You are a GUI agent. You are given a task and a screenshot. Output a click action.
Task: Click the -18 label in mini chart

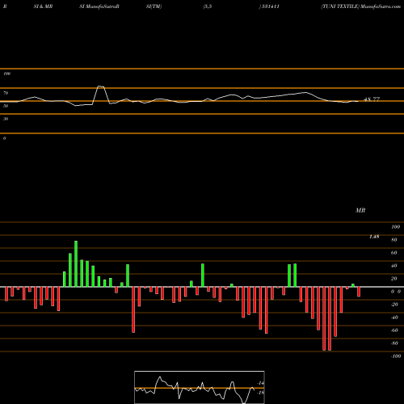260,393
